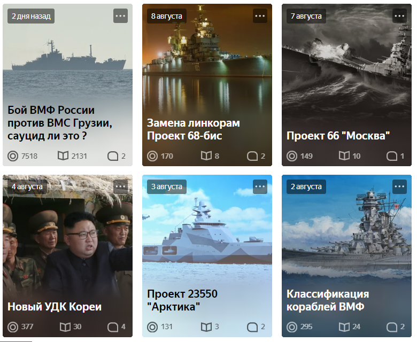The height and width of the screenshot is (342, 417).
Task: Click reads book icon showing 2131
Action: 63,156
